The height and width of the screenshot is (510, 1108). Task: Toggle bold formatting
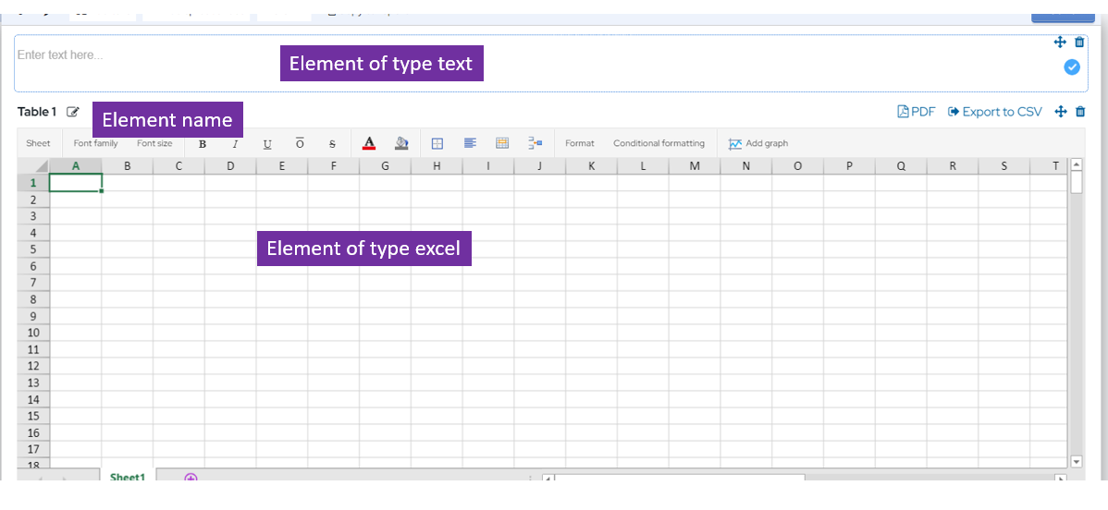point(203,144)
